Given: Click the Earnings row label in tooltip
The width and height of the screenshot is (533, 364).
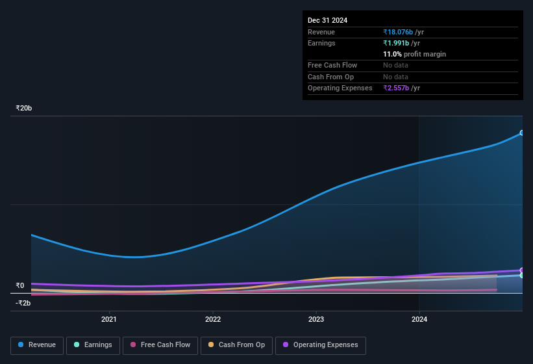Looking at the screenshot, I should [321, 43].
